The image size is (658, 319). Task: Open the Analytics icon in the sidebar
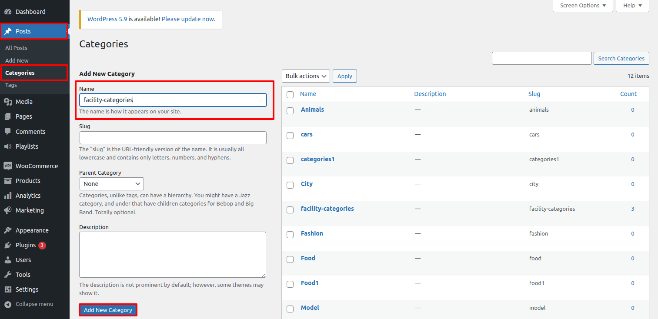click(8, 195)
